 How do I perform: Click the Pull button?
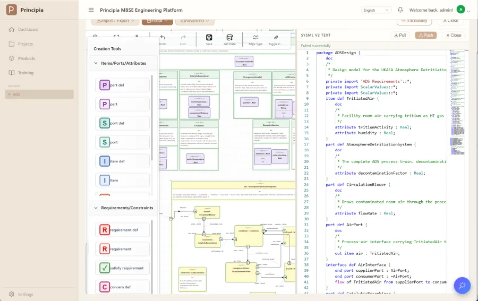[400, 36]
